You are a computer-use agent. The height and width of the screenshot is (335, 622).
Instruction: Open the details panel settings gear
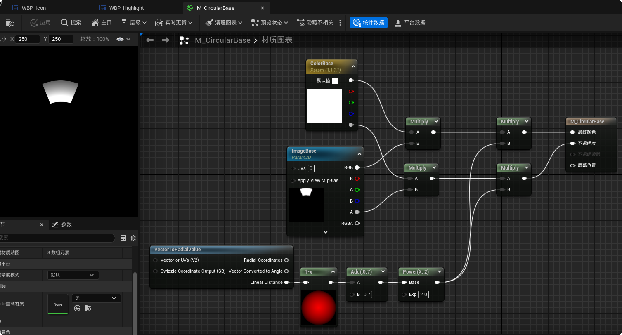pos(133,238)
